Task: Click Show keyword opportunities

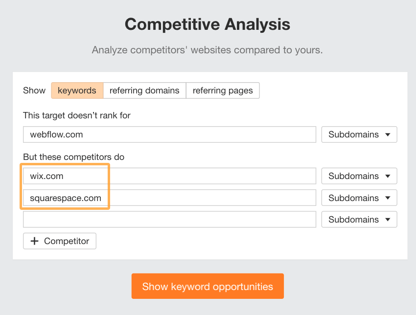Action: (x=208, y=286)
